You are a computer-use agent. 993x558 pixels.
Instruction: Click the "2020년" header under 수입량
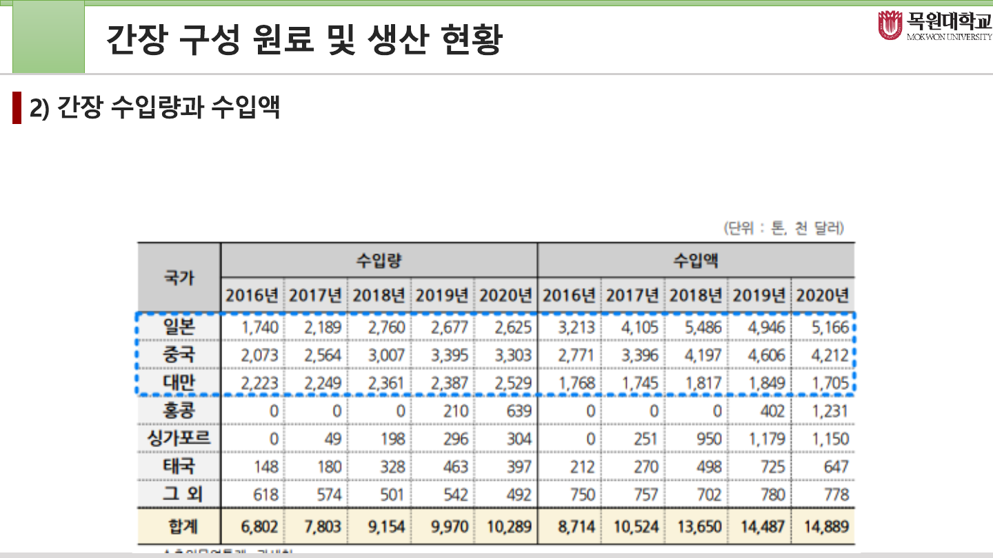pyautogui.click(x=505, y=296)
